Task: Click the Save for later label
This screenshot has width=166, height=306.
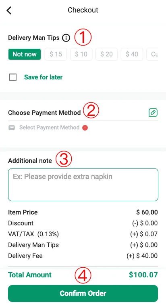Action: coord(43,77)
